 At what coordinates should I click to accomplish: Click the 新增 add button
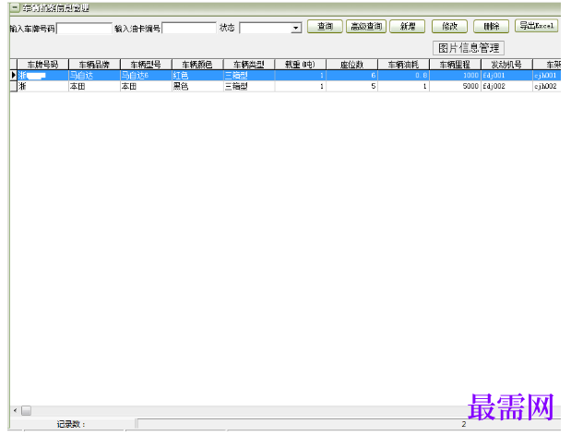click(408, 26)
